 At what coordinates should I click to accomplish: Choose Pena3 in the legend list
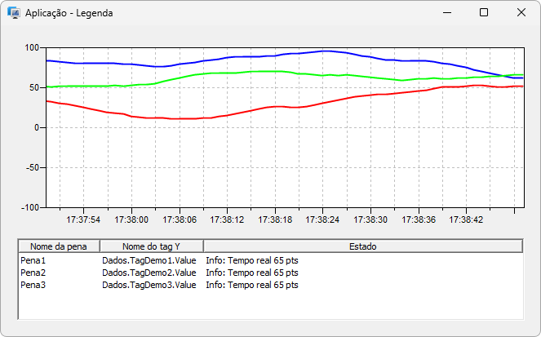click(33, 285)
